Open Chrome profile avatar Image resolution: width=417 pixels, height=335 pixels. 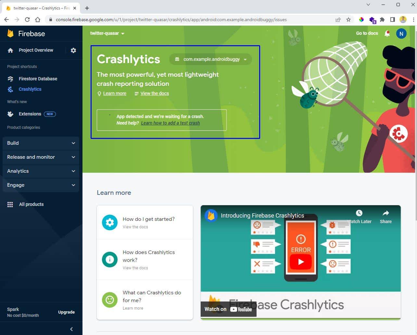[x=403, y=20]
